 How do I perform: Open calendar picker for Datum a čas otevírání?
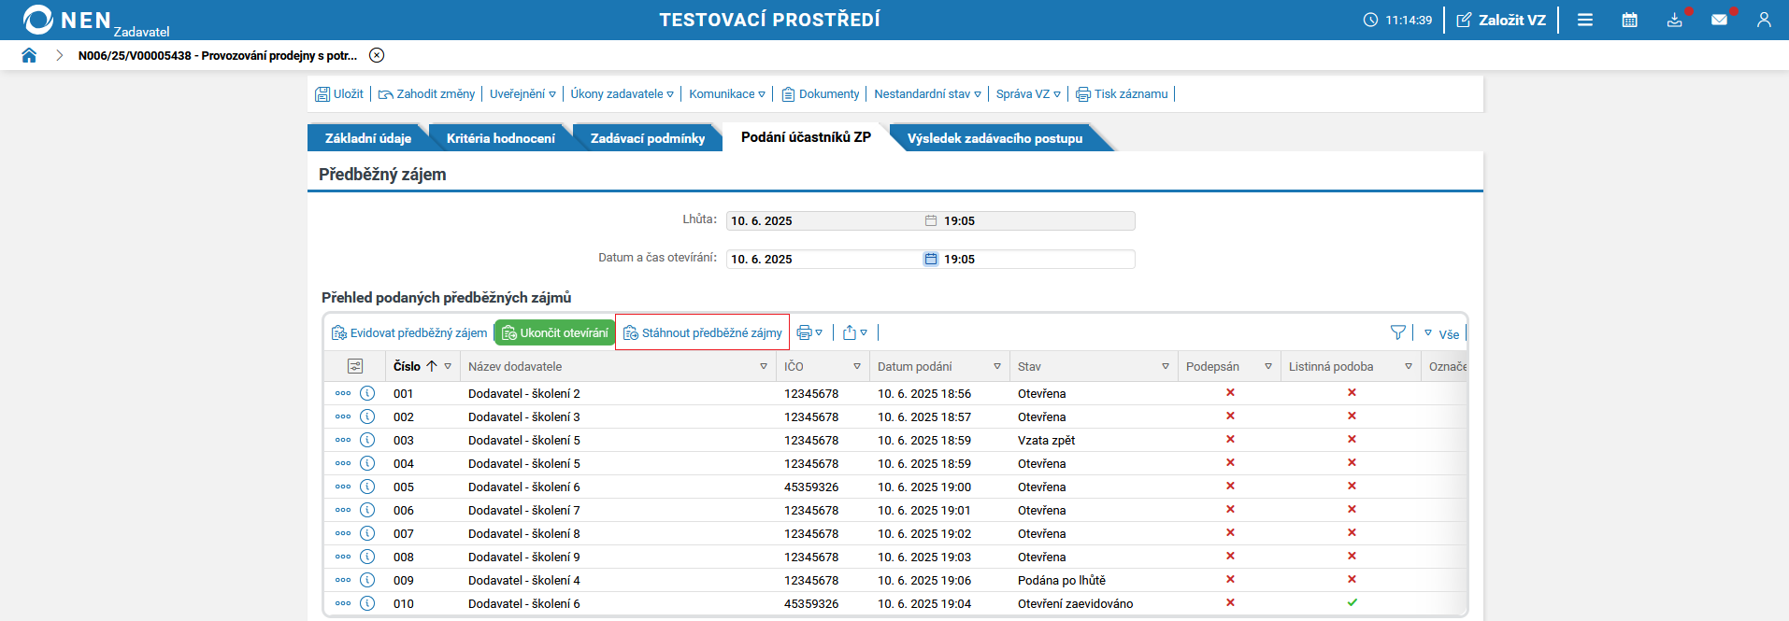931,259
